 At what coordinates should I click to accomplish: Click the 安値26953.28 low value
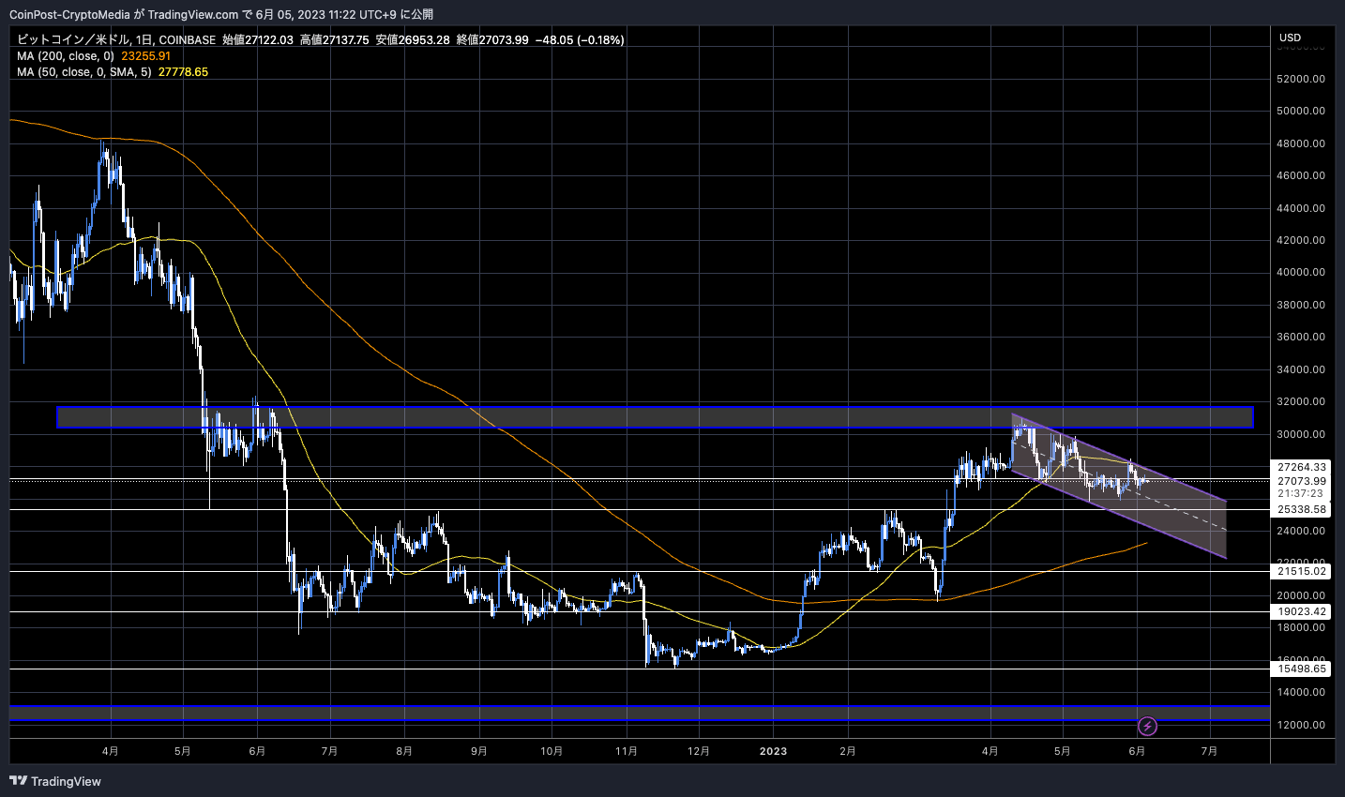tap(413, 39)
